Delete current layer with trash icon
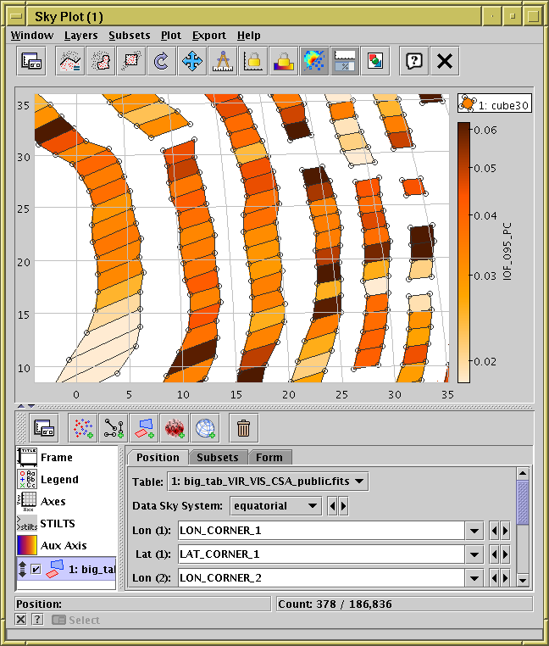 (x=244, y=428)
